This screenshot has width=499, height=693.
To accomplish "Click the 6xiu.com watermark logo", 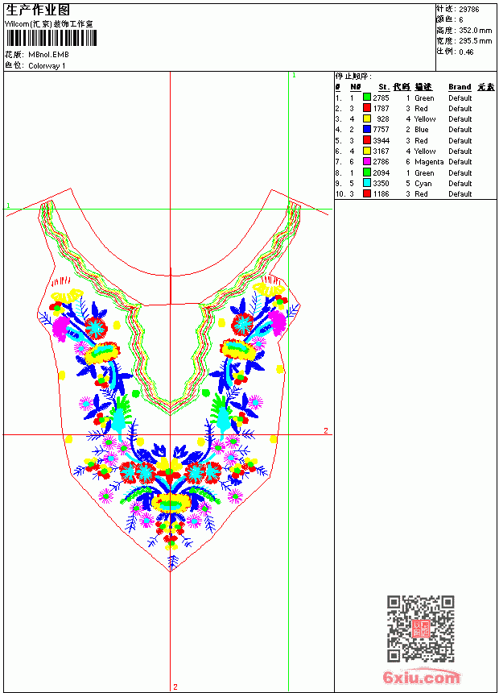I will point(421,677).
